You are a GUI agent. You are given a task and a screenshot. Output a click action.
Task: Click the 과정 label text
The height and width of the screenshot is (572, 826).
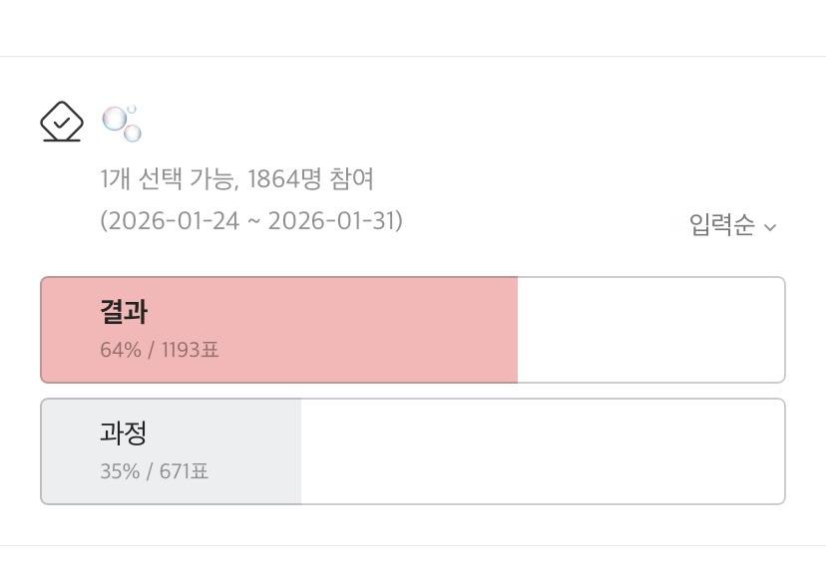click(x=124, y=433)
